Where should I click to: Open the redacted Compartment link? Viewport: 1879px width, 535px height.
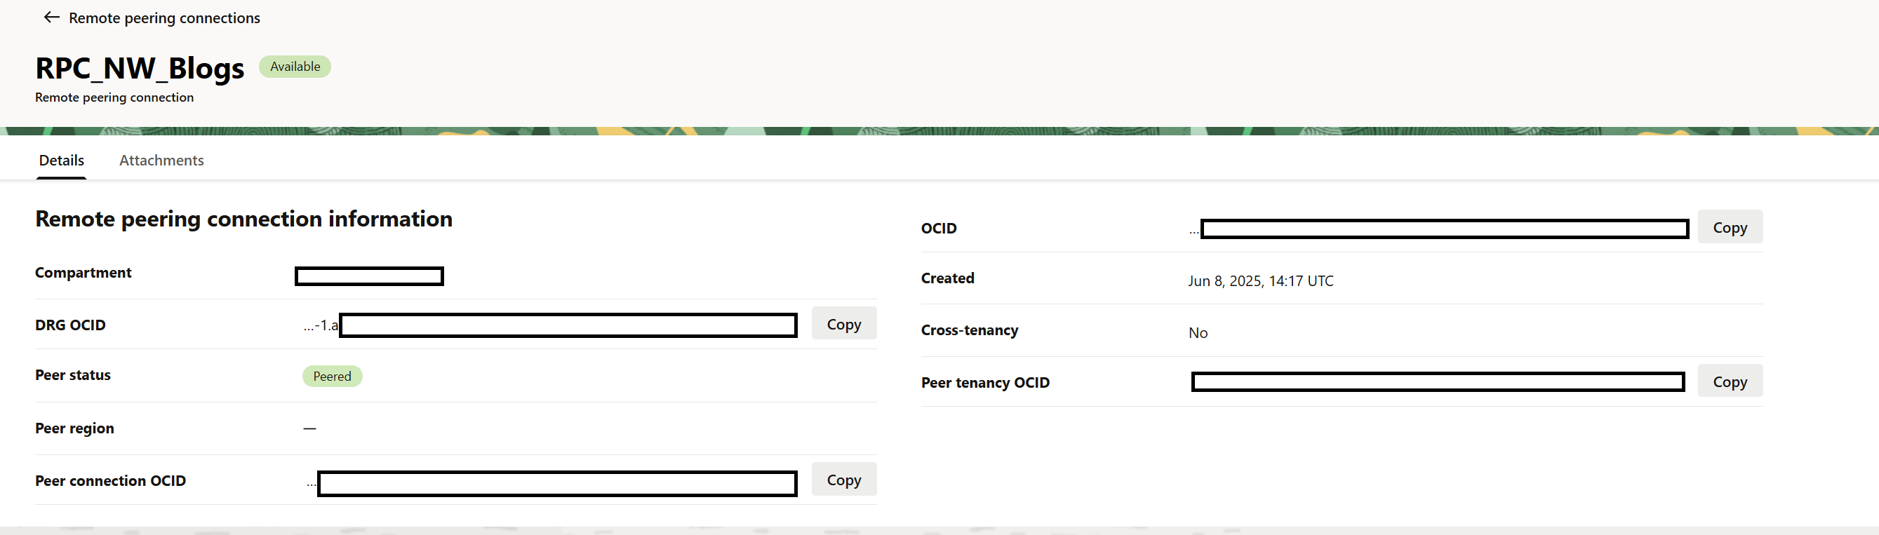[x=369, y=276]
